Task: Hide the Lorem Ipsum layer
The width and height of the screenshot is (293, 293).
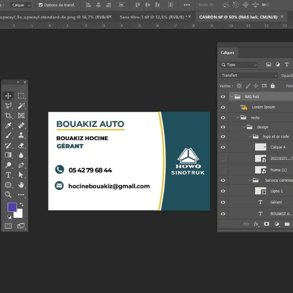Action: coord(223,107)
